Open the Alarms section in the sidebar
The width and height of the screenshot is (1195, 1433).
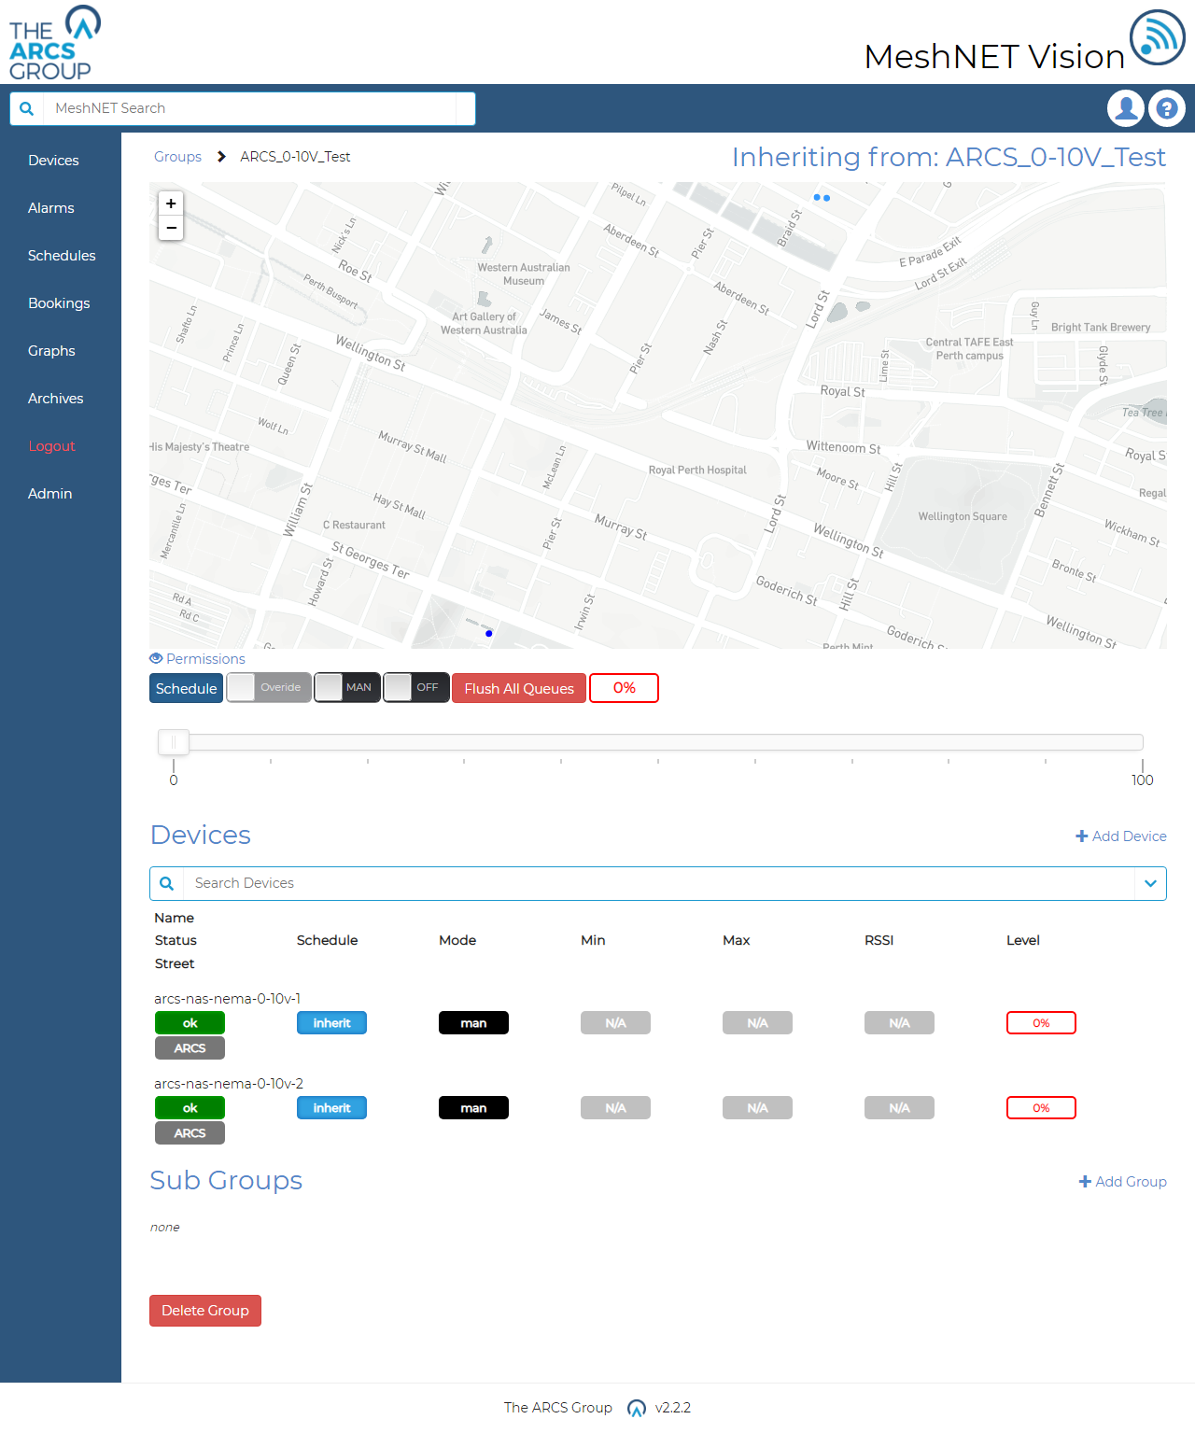click(50, 207)
